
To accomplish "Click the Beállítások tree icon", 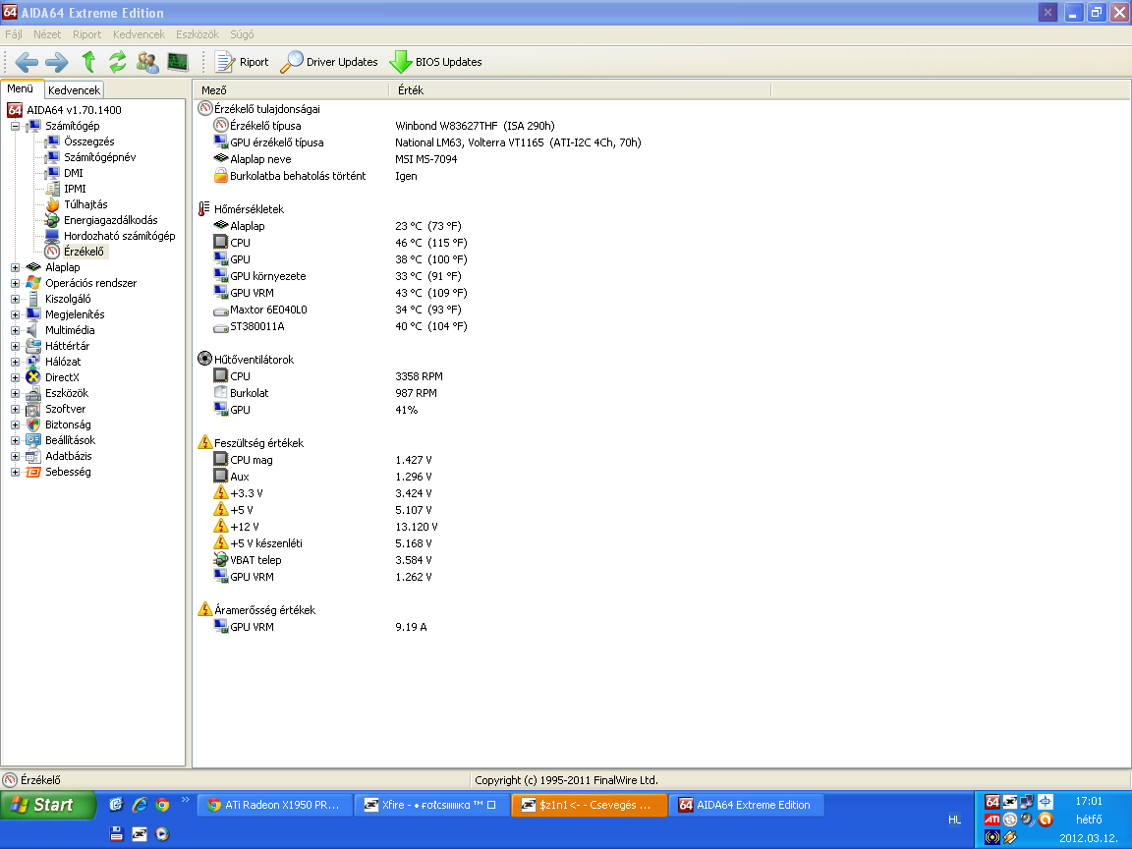I will tap(33, 440).
